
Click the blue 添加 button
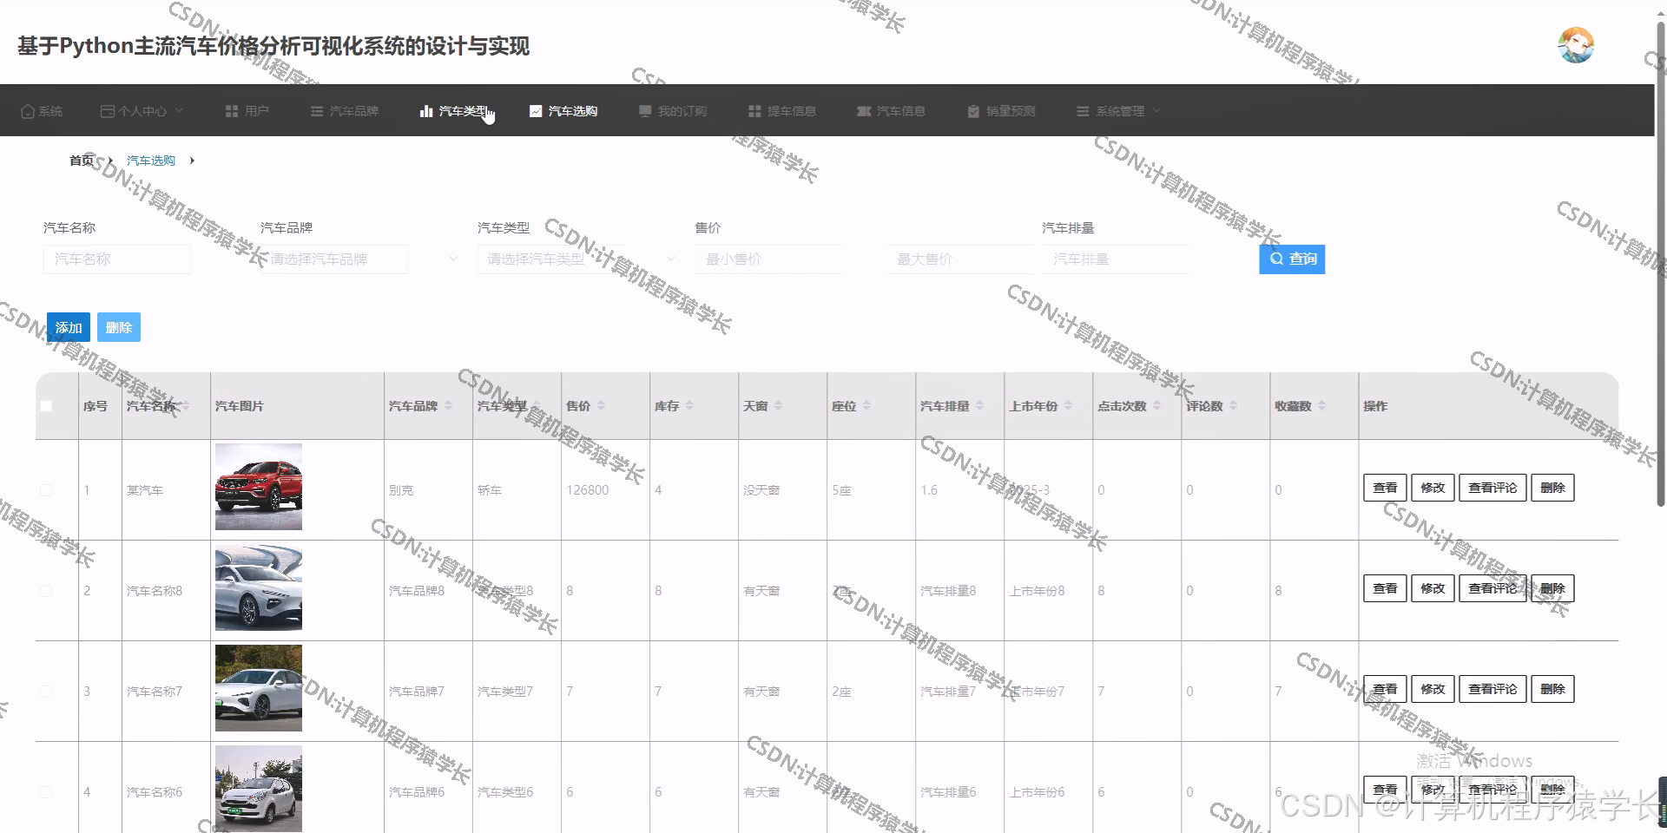(69, 327)
